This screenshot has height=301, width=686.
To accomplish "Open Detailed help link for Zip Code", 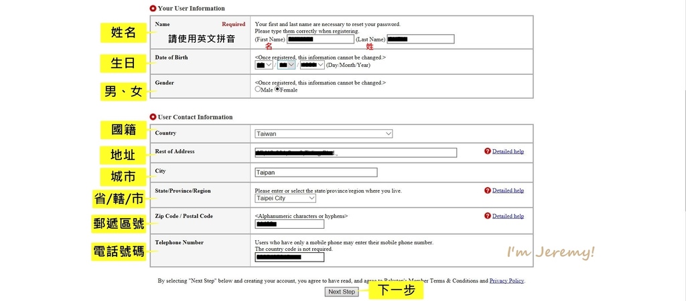I will (508, 216).
